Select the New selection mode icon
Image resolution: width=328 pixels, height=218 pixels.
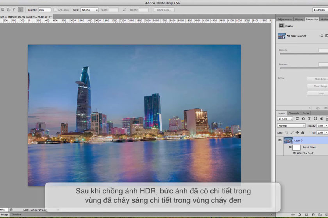[x=2, y=9]
